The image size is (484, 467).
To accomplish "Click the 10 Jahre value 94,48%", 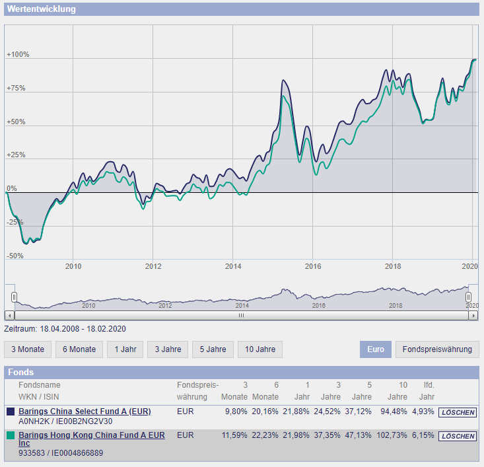I will coord(394,412).
